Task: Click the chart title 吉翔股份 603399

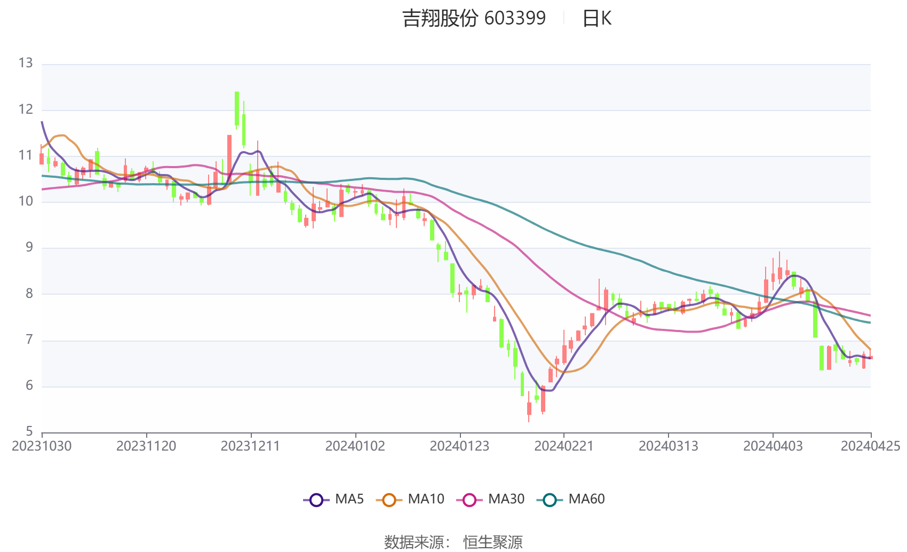Action: [x=474, y=18]
